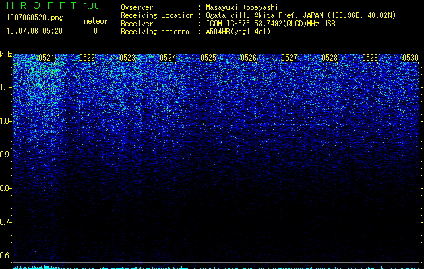Click the 0.9 kHz axis label
The height and width of the screenshot is (269, 424).
pos(6,155)
